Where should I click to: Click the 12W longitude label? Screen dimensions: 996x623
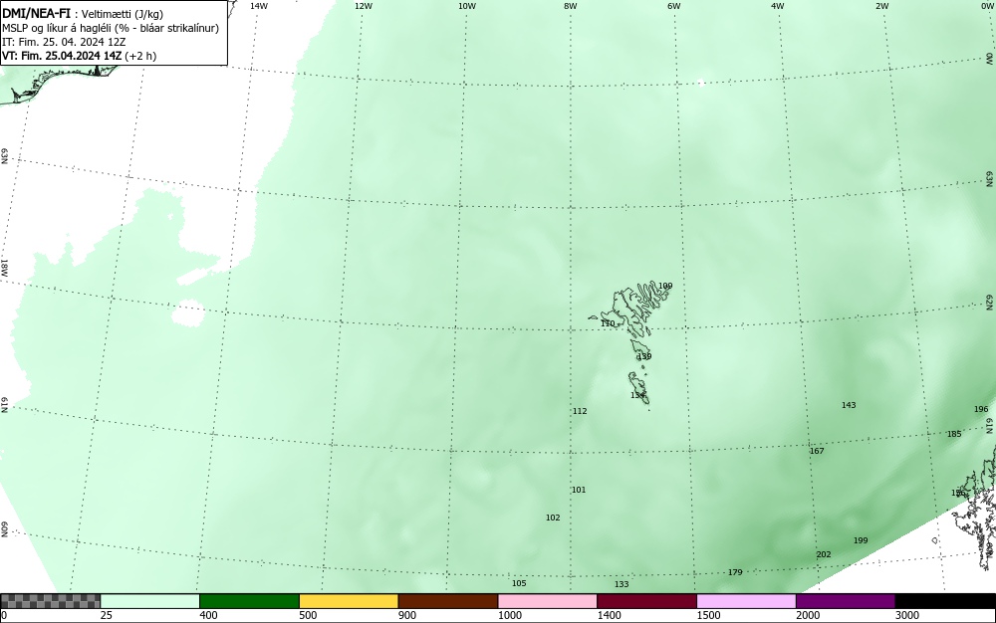pyautogui.click(x=363, y=6)
